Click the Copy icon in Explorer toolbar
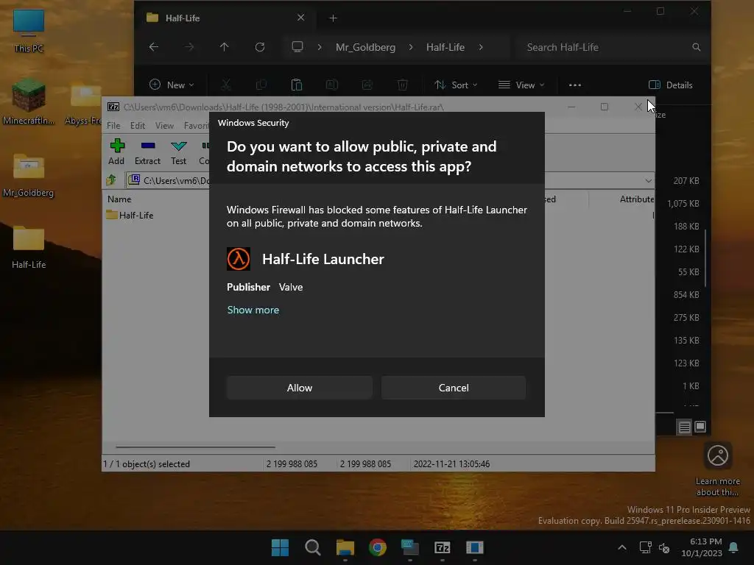Viewport: 754px width, 565px height. pyautogui.click(x=261, y=85)
